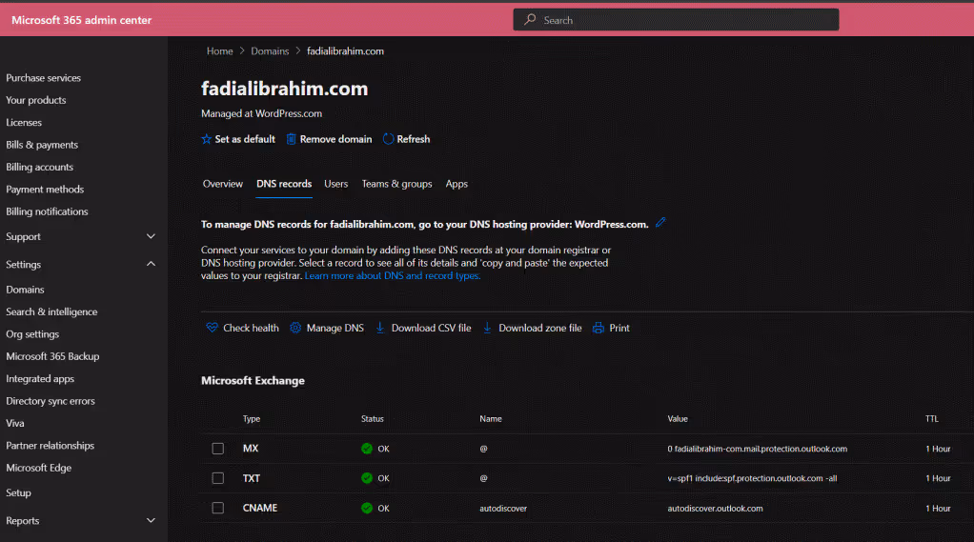Click the search magnifier icon
The height and width of the screenshot is (542, 974).
tap(530, 20)
